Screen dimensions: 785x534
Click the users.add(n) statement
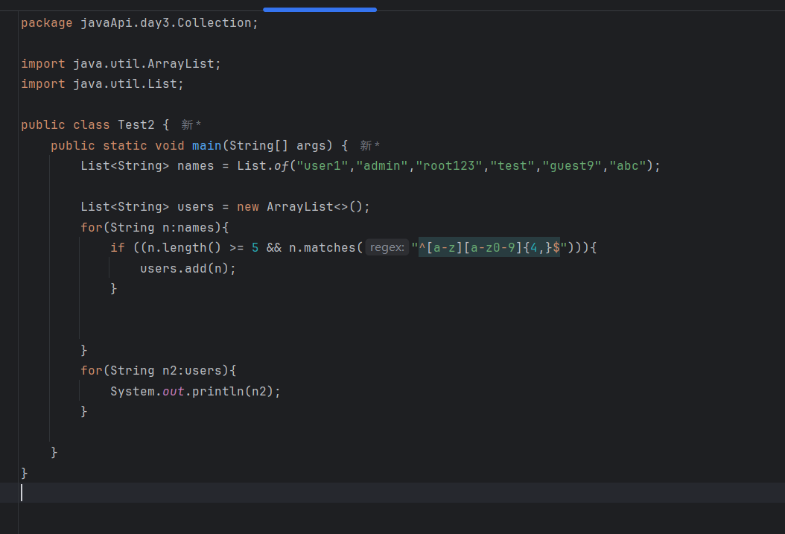[x=188, y=268]
